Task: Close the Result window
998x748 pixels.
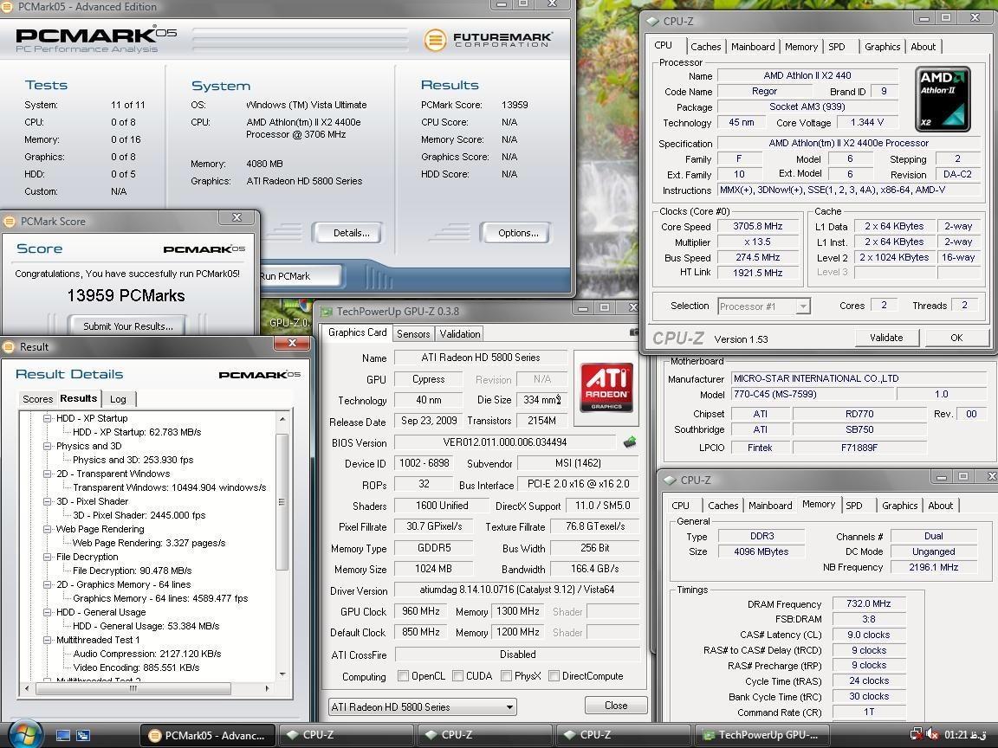Action: (292, 344)
